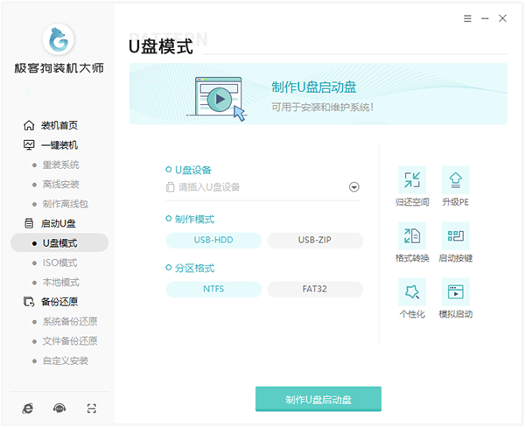Go to 装机首页 home section
525x427 pixels.
[51, 126]
